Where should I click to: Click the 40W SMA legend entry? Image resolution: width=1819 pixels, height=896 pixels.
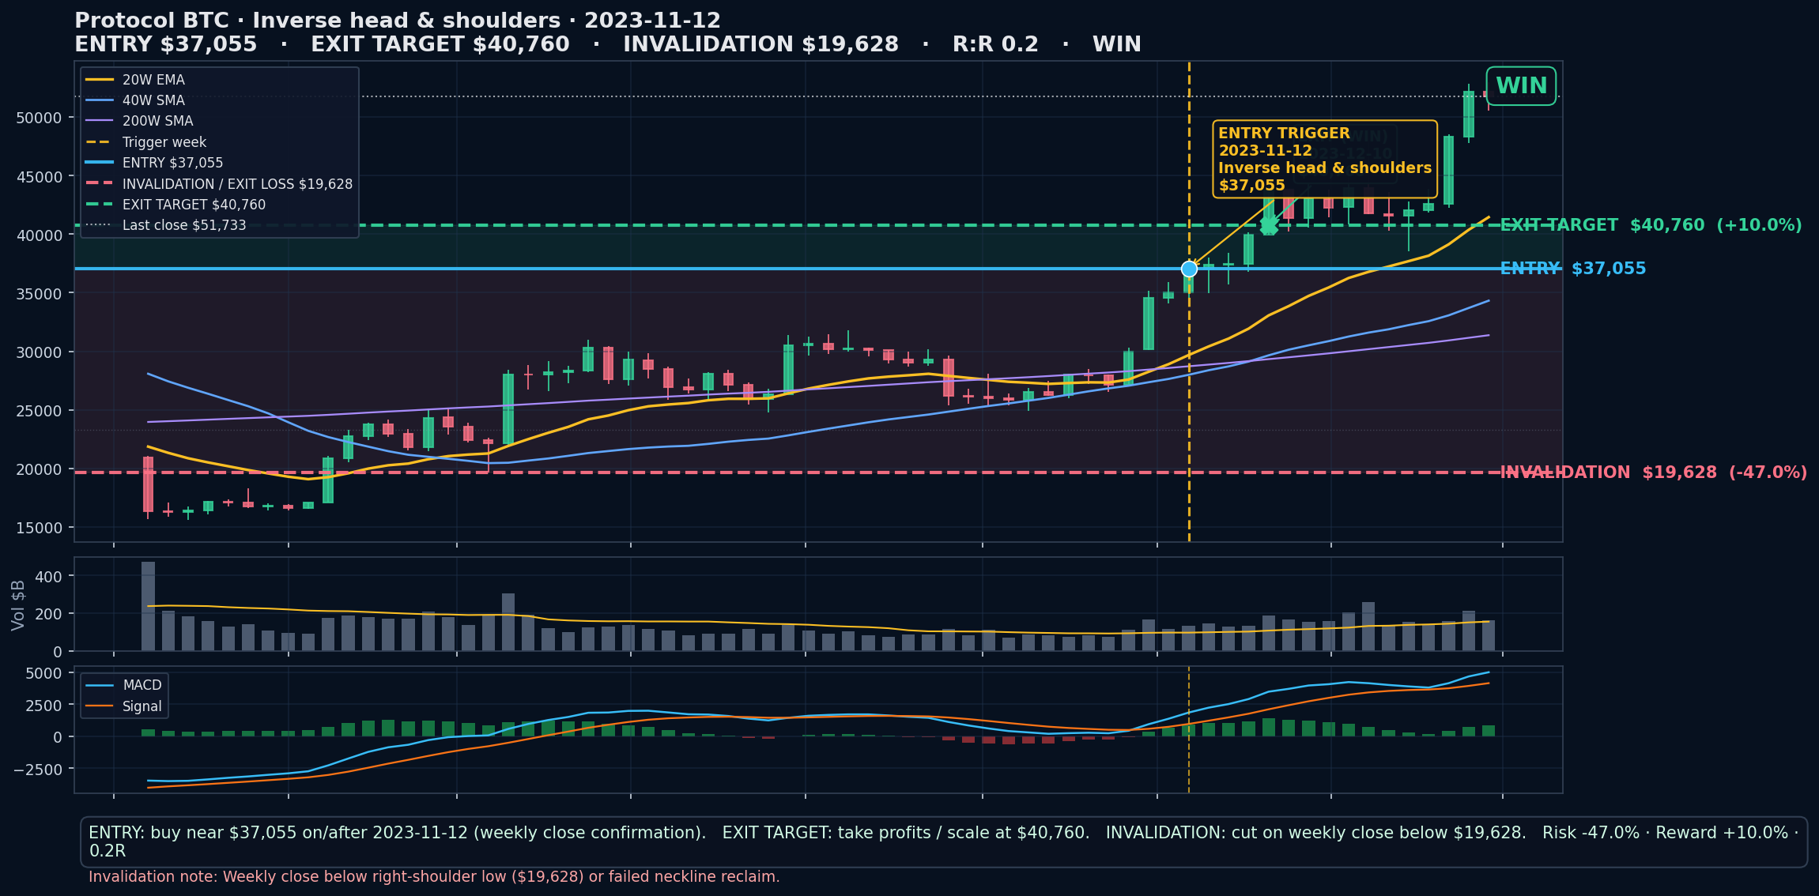pos(135,100)
